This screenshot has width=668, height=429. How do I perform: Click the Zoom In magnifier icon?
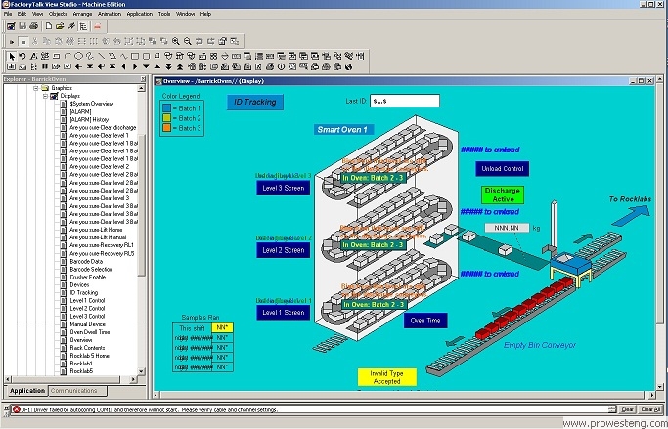coord(176,41)
